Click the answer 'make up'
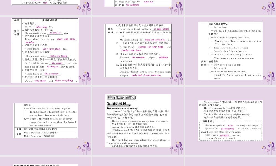Screen dimensions: 276x166 click(148, 2)
